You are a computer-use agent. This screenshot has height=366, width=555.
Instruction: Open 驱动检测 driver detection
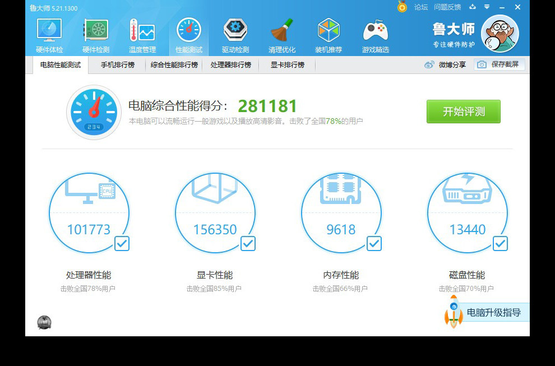coord(235,36)
